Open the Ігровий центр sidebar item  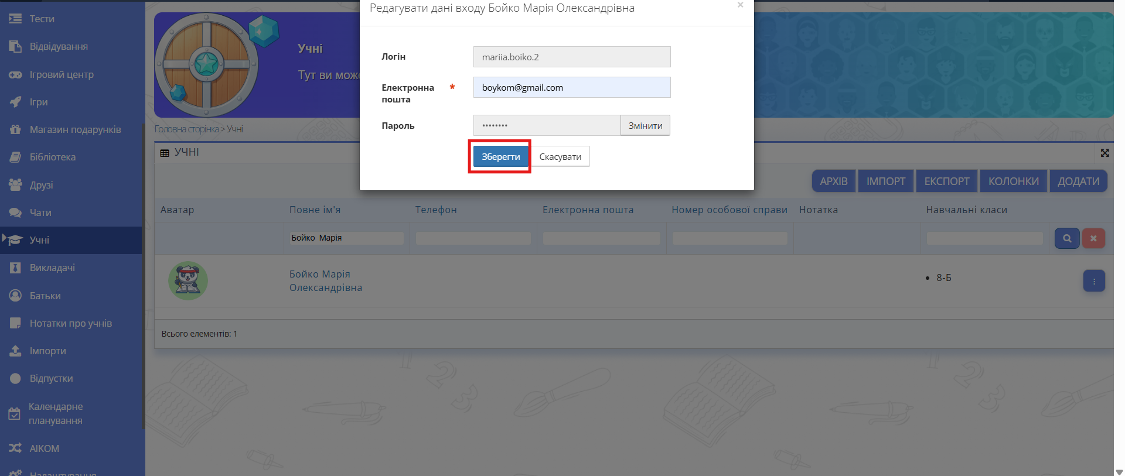tap(62, 74)
